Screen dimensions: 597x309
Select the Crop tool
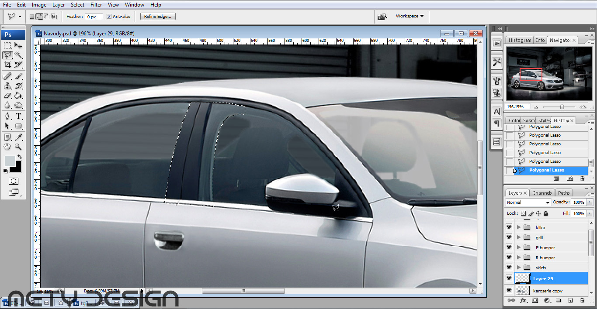7,65
